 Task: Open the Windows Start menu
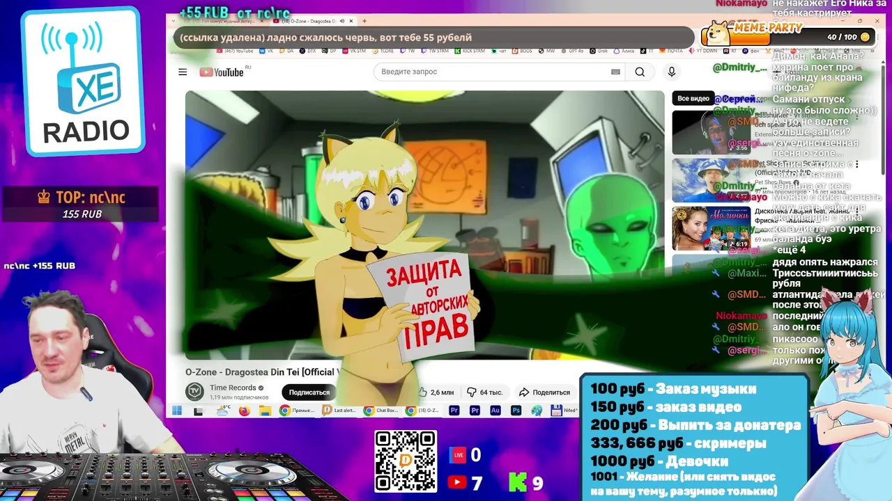point(177,411)
